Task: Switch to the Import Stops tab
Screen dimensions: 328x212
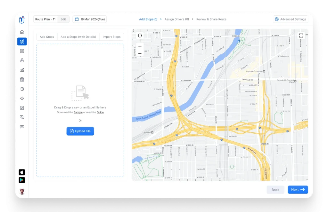Action: 111,37
